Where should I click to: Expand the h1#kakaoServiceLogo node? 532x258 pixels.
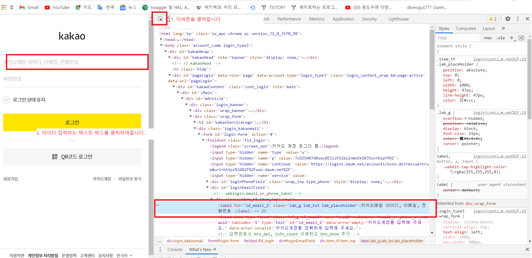click(x=195, y=122)
